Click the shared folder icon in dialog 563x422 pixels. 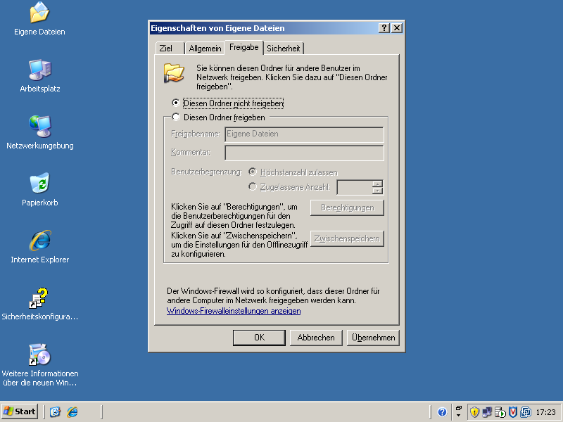coord(174,73)
